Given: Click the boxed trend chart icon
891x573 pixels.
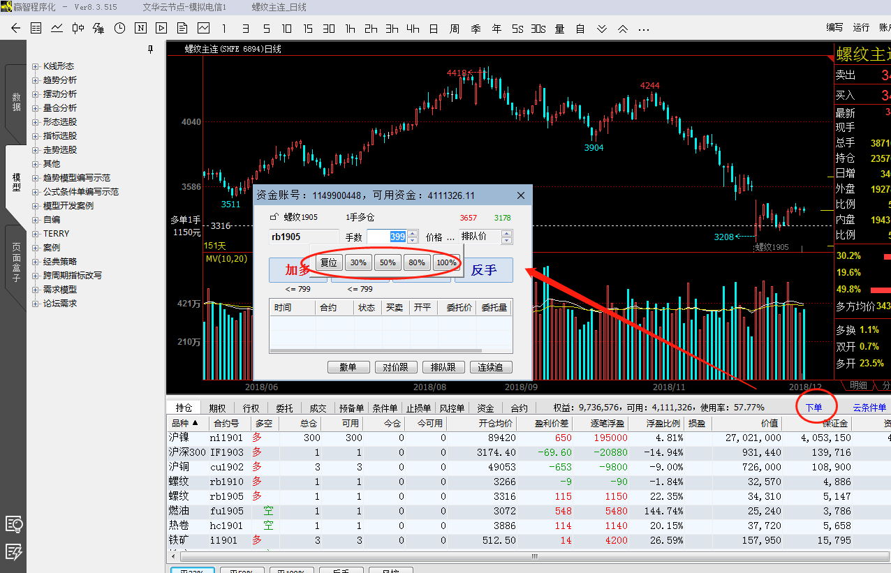Looking at the screenshot, I should pyautogui.click(x=203, y=29).
